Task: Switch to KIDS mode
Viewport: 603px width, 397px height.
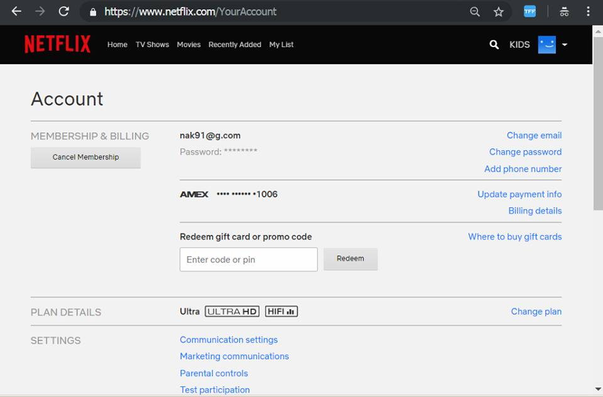Action: click(x=519, y=45)
